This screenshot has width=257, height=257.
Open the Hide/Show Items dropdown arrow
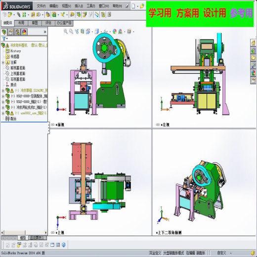click(110, 32)
